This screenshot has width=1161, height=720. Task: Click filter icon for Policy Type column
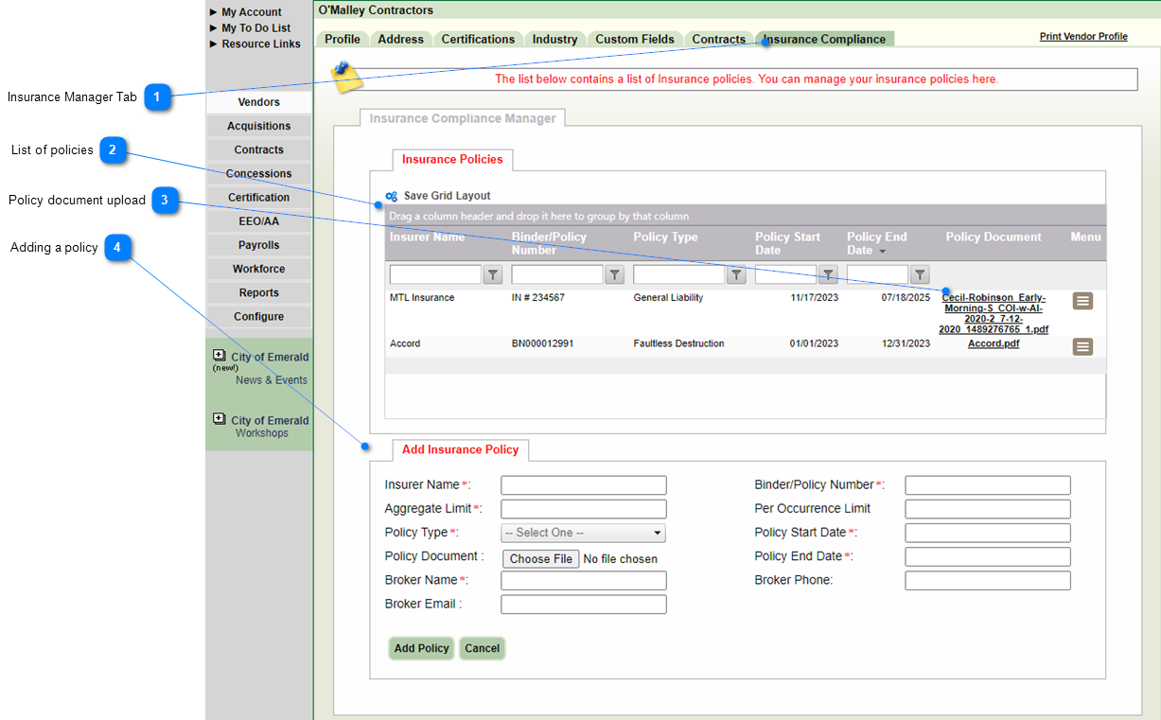(736, 275)
